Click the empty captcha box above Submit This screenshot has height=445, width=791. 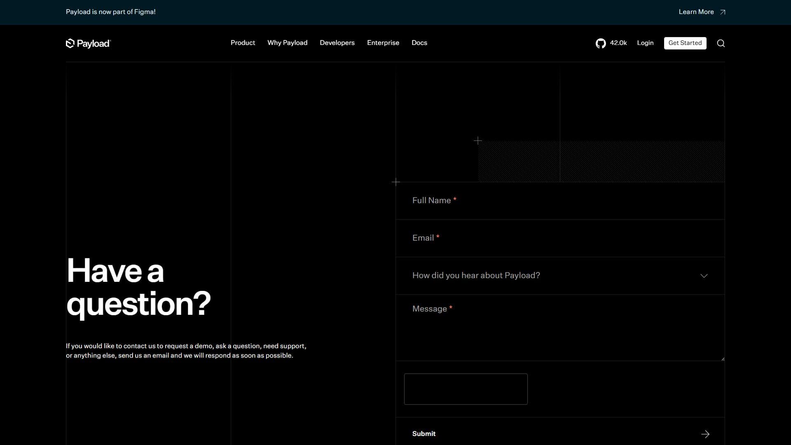(x=466, y=389)
